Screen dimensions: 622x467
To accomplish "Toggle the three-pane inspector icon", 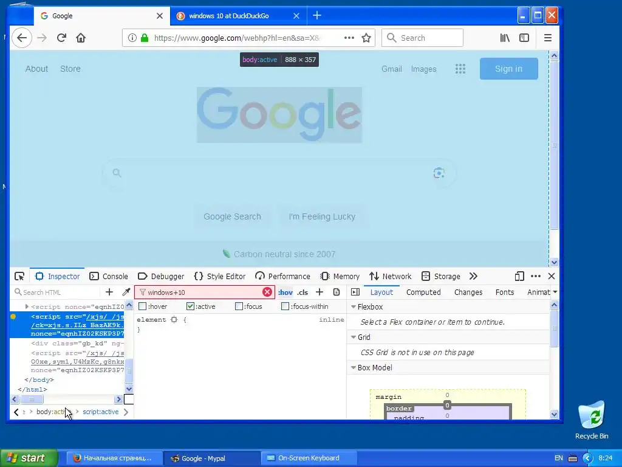I will [355, 292].
